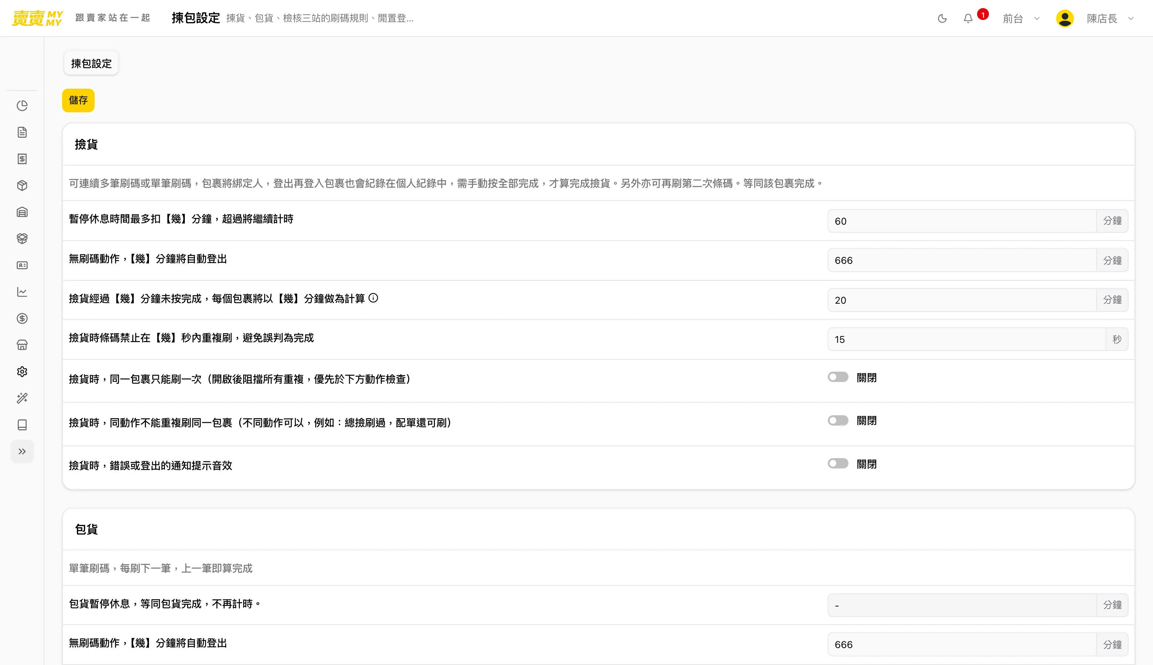This screenshot has width=1153, height=665.
Task: Toggle 同一包裹只能刷一次 switch
Action: pos(838,377)
